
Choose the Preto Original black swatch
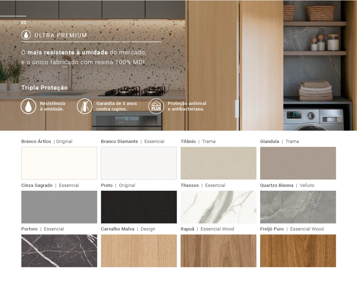139,207
